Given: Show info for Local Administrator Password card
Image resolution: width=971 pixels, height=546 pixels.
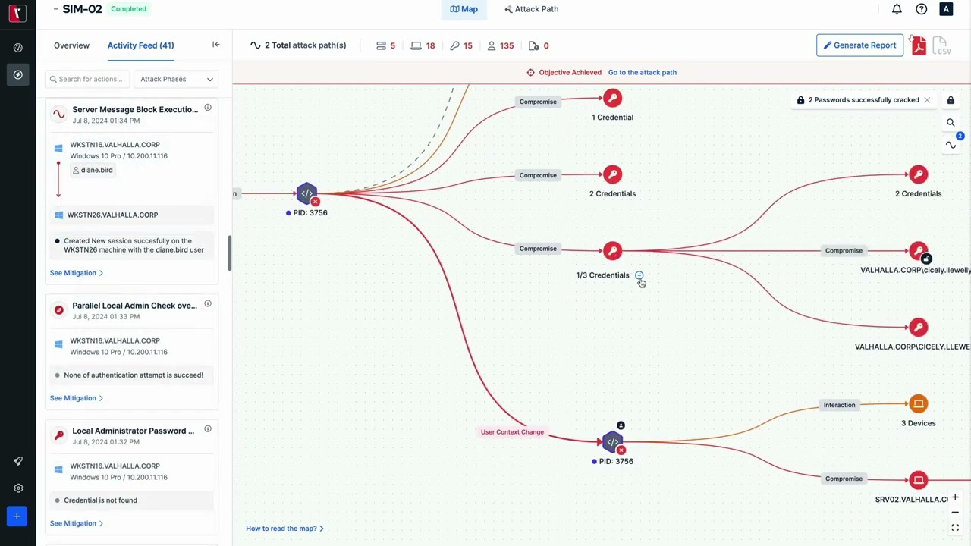Looking at the screenshot, I should [208, 428].
